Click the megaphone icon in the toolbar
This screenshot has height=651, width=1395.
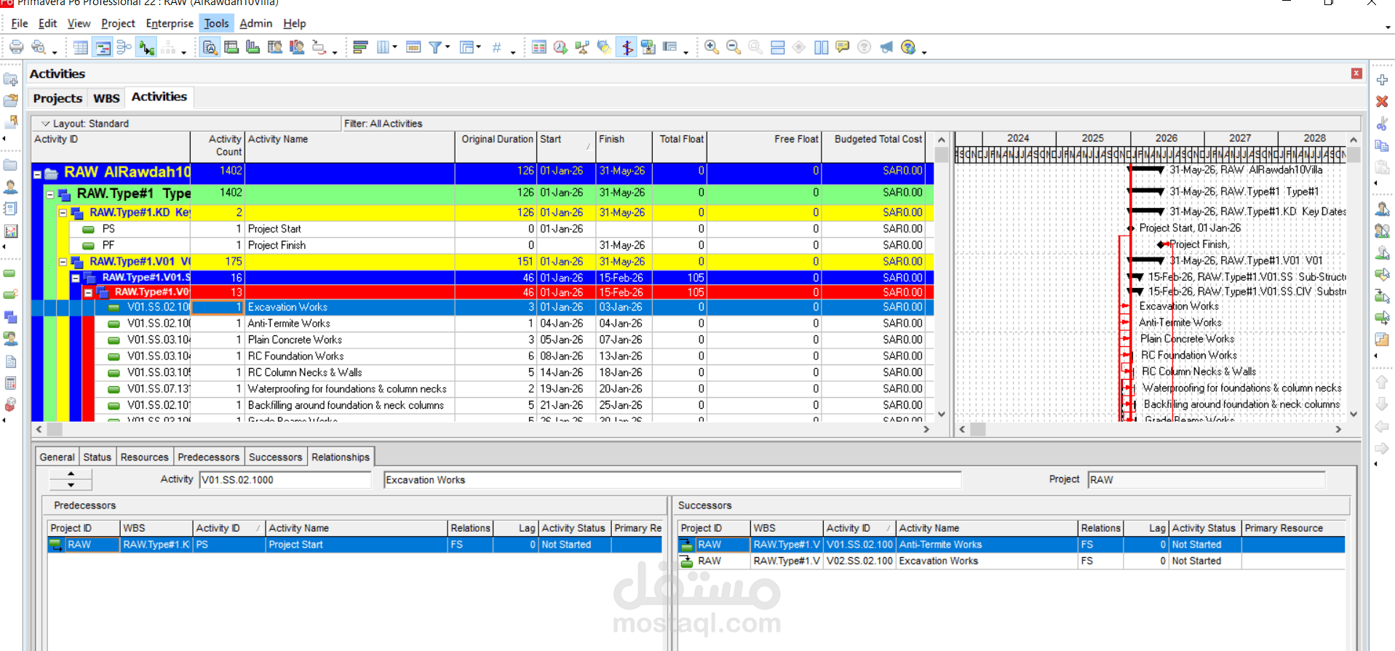(886, 47)
